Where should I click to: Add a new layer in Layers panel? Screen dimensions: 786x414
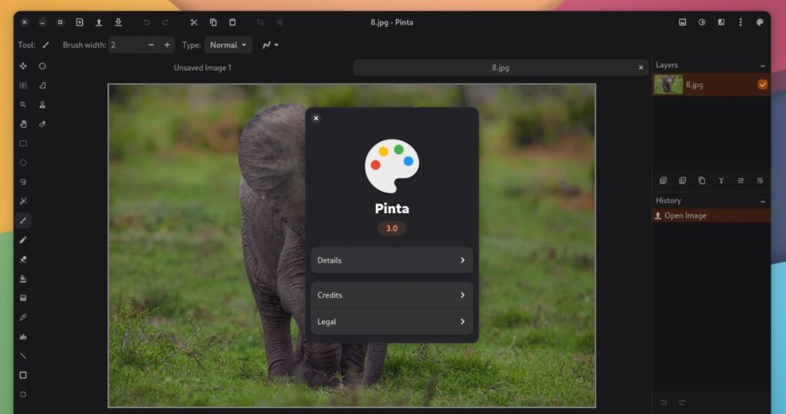click(663, 180)
